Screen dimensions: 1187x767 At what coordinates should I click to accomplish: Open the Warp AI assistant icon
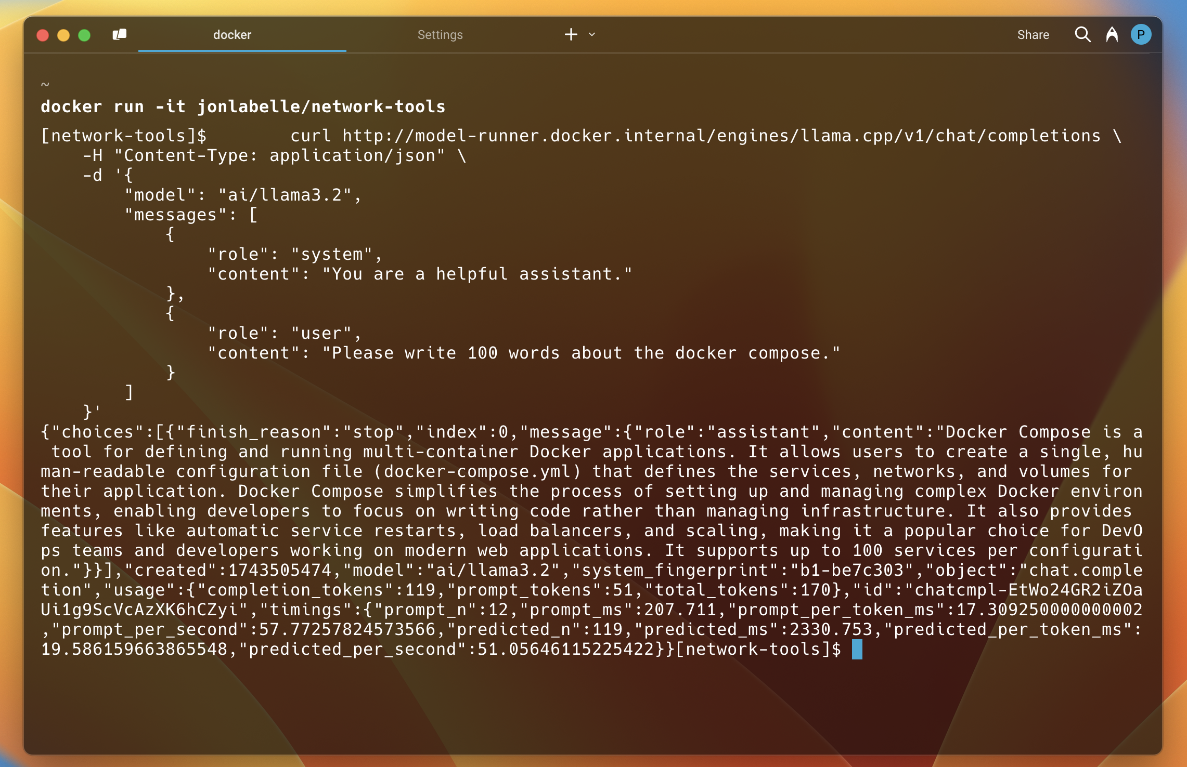coord(1112,35)
